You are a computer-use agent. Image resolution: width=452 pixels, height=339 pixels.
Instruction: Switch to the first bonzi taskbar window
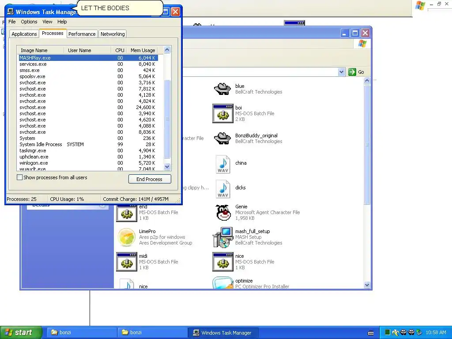point(82,332)
